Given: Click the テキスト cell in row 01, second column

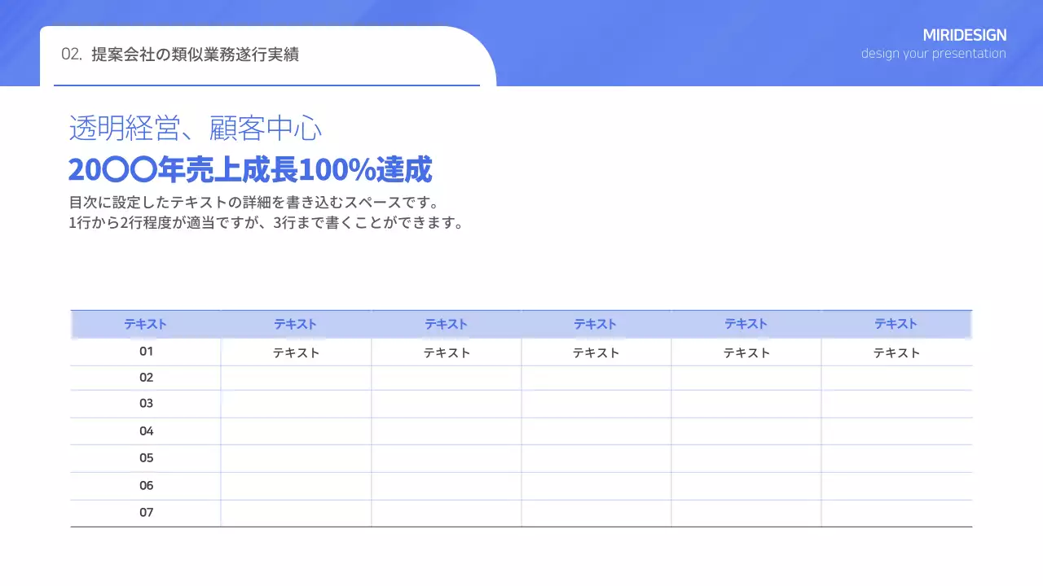Looking at the screenshot, I should [295, 352].
